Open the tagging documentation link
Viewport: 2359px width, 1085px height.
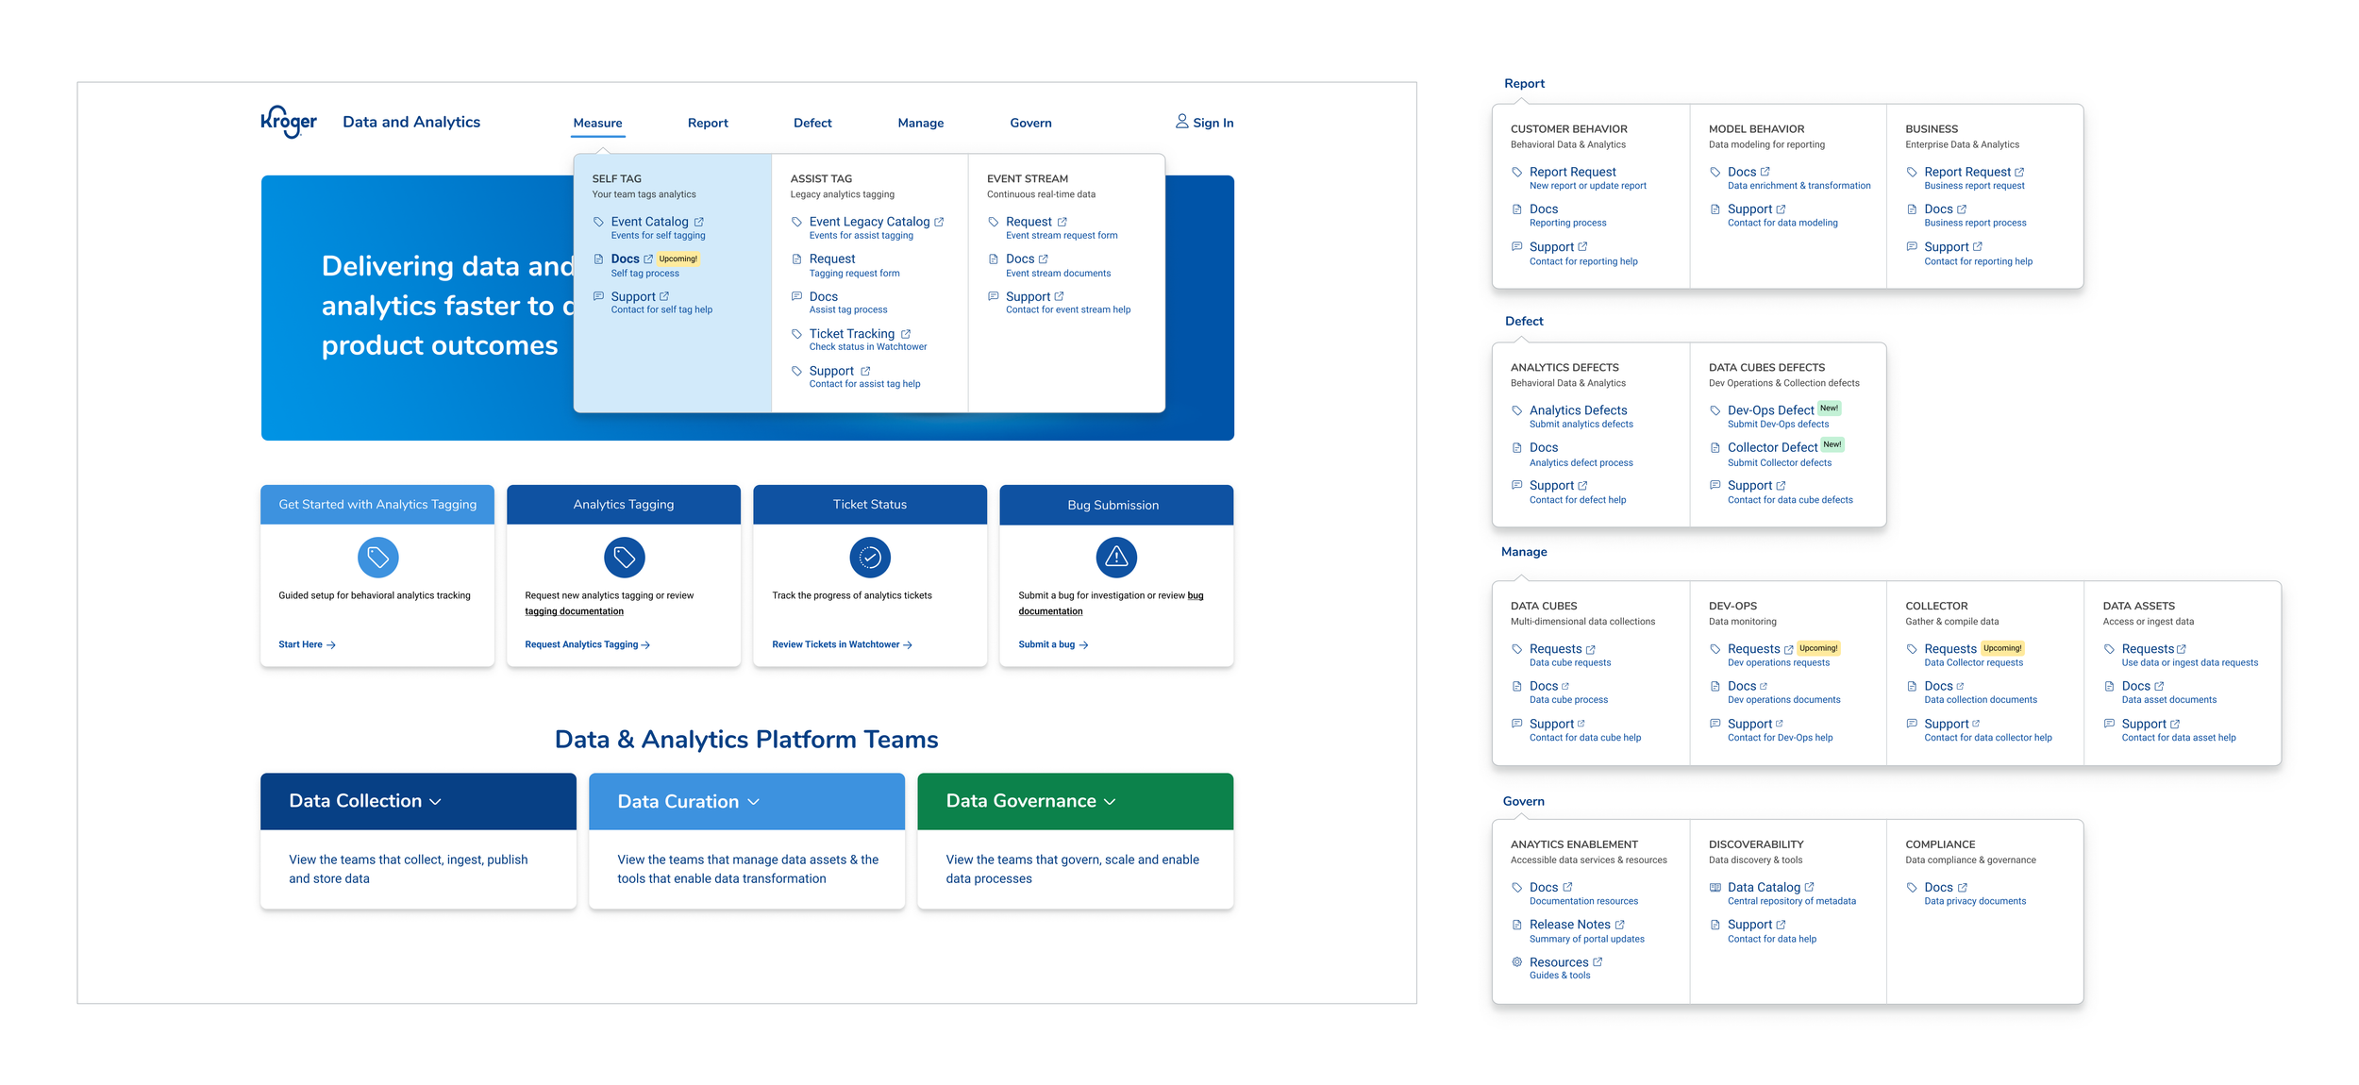point(574,611)
